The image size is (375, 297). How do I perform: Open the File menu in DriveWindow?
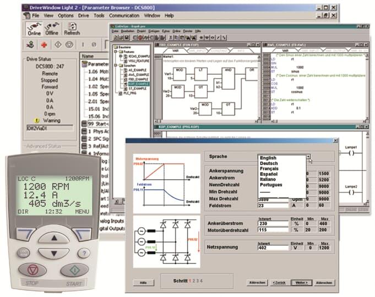pos(36,16)
